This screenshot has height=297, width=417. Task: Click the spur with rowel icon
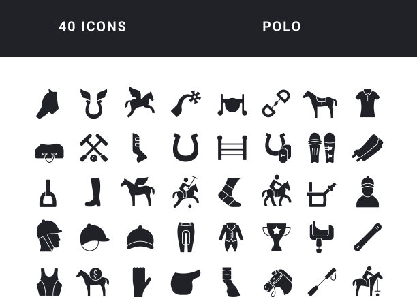tap(186, 104)
